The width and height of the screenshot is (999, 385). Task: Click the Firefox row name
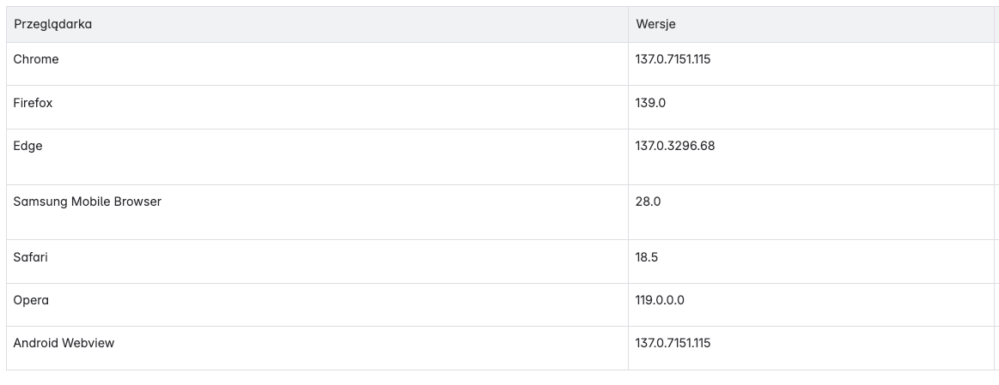point(33,102)
